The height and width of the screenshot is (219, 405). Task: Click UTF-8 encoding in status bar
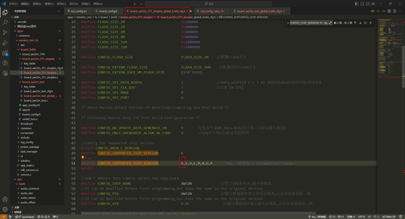click(x=361, y=217)
